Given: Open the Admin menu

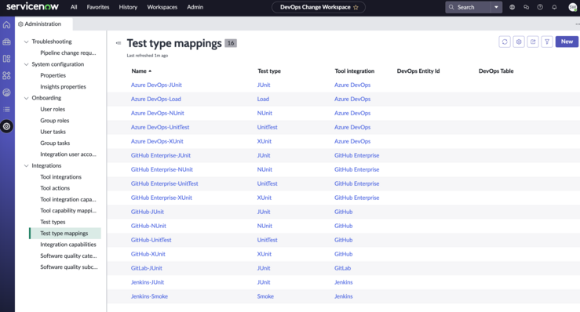Looking at the screenshot, I should pos(195,7).
